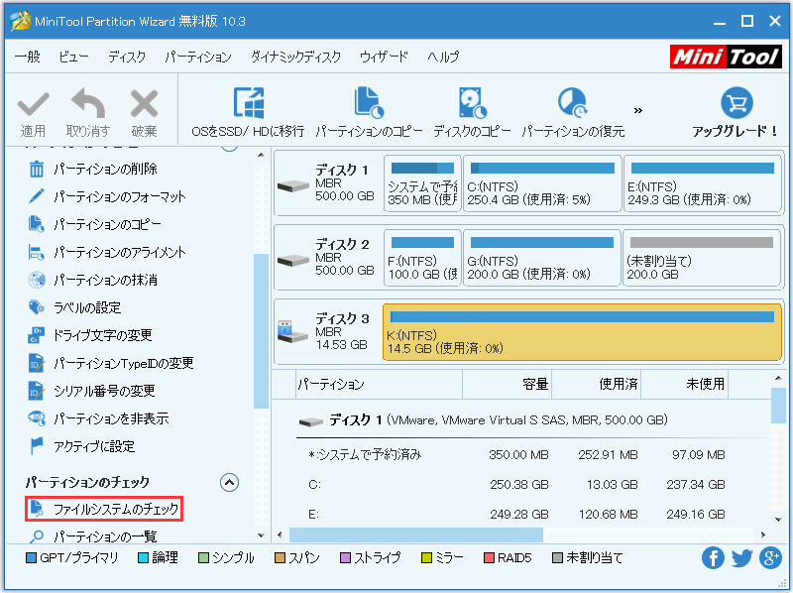The image size is (793, 593).
Task: Click the MiniTool logo
Action: click(727, 57)
